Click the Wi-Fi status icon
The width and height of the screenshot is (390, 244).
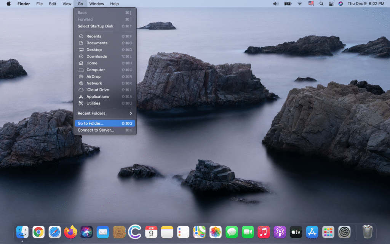pos(300,4)
